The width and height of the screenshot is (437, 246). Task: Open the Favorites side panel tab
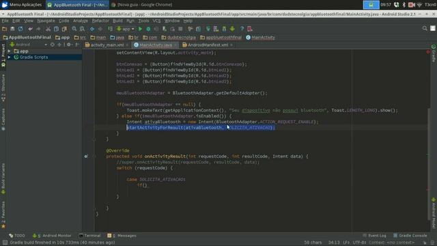[3, 215]
